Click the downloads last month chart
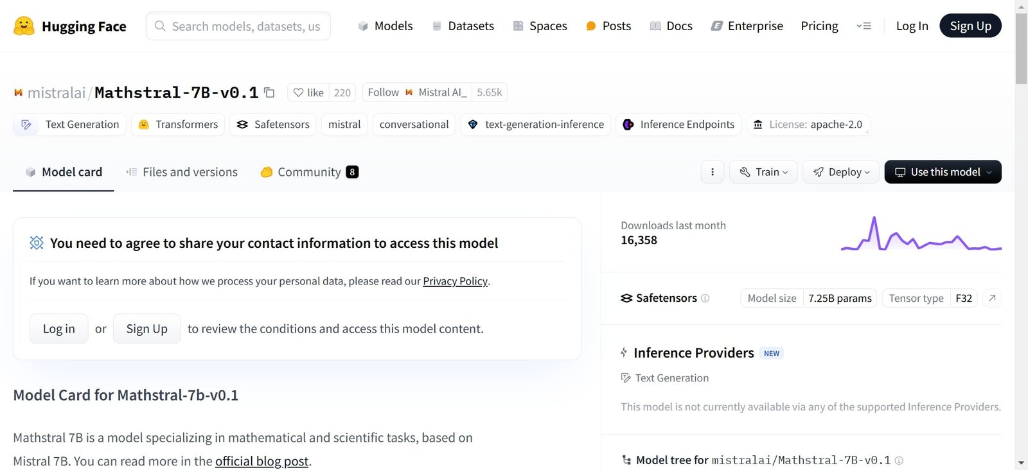This screenshot has width=1028, height=470. point(921,234)
